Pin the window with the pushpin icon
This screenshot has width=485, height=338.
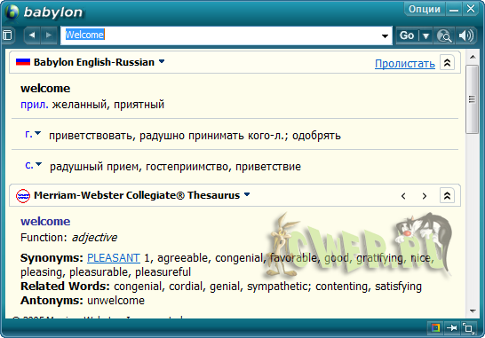coord(452,328)
